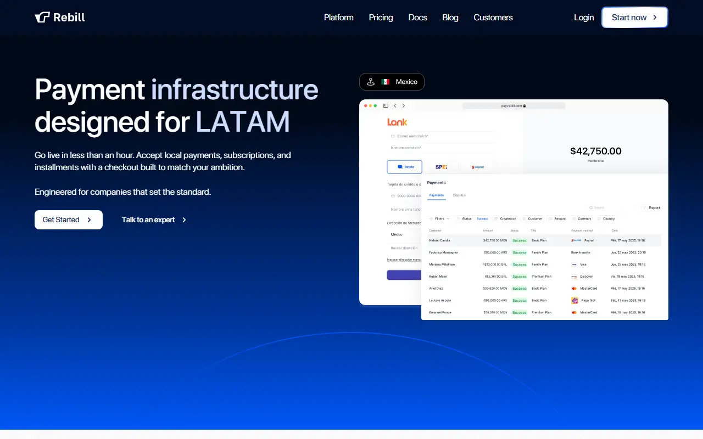Image resolution: width=703 pixels, height=439 pixels.
Task: Click the Login link
Action: click(x=584, y=18)
